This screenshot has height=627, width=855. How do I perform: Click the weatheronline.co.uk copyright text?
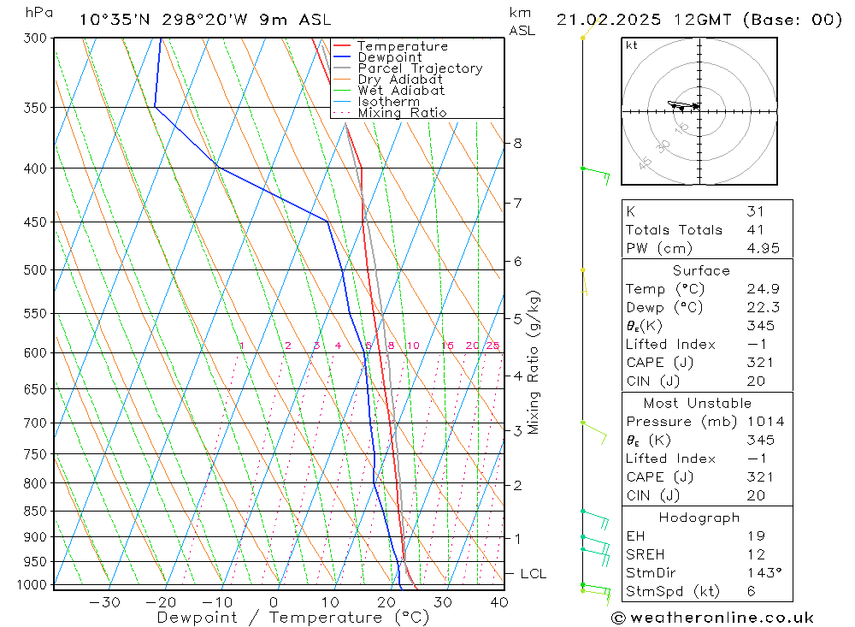point(712,618)
